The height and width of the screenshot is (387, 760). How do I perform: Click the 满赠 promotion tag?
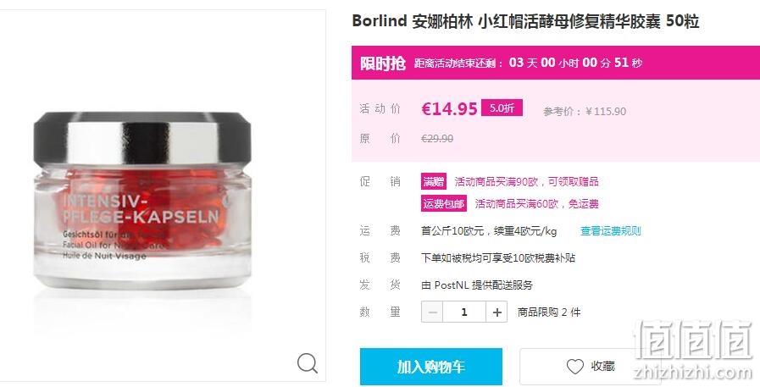(x=434, y=181)
